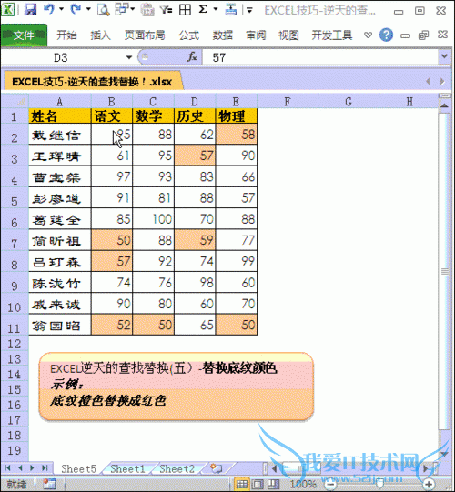The image size is (455, 492).
Task: Expand the ribbon with the chevron icon
Action: pyautogui.click(x=368, y=35)
